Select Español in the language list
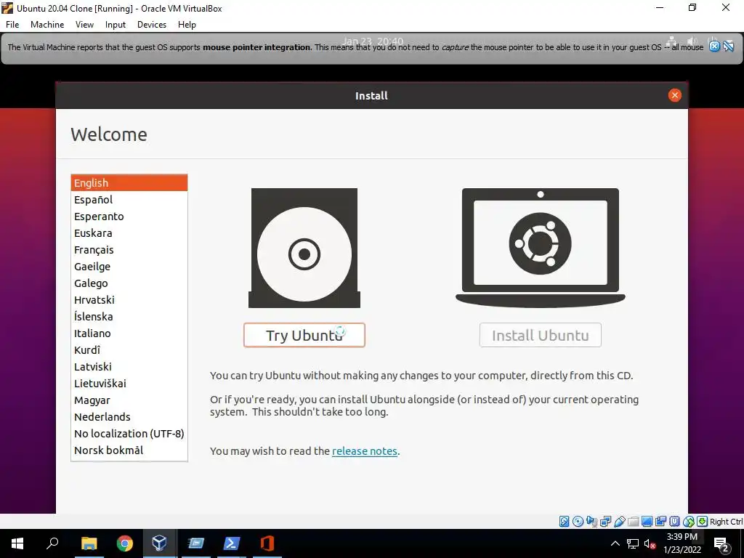The width and height of the screenshot is (744, 558). pyautogui.click(x=129, y=200)
